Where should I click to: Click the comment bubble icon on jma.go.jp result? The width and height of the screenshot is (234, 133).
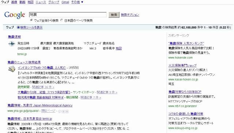click(60, 111)
